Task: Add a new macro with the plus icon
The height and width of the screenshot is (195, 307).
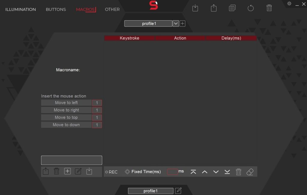Action: click(67, 171)
